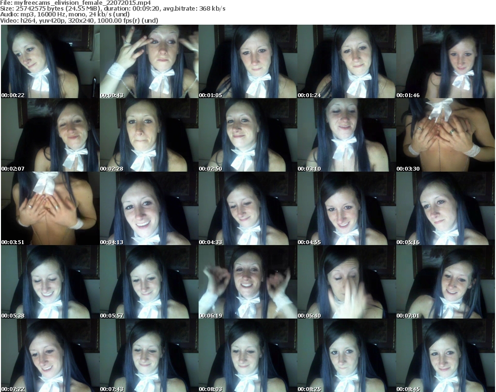This screenshot has width=496, height=392.
Task: Choose the frame at 00:06:19
Action: coord(248,282)
